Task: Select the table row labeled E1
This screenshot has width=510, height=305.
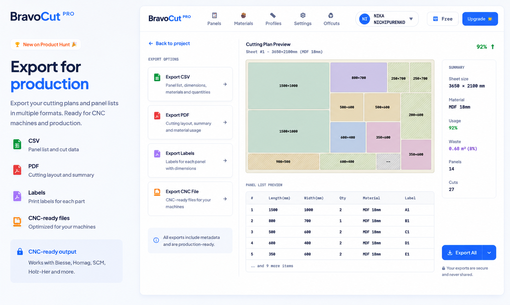Action: tap(340, 254)
